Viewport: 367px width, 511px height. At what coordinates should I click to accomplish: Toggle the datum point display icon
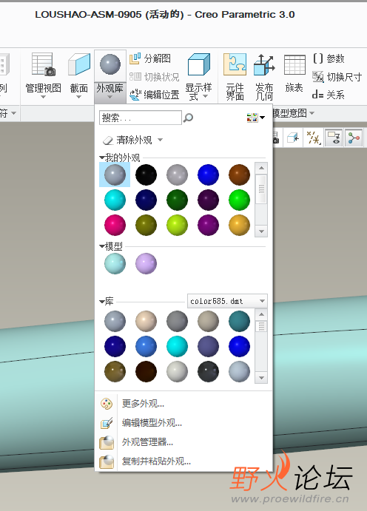(314, 138)
